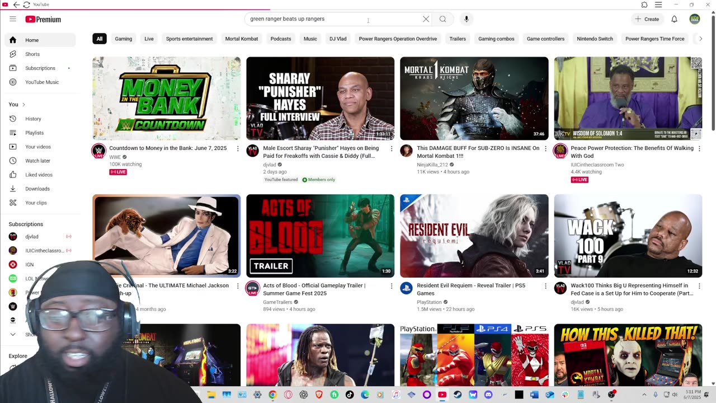Image resolution: width=716 pixels, height=403 pixels.
Task: Open Google Chrome from the taskbar
Action: [x=272, y=395]
